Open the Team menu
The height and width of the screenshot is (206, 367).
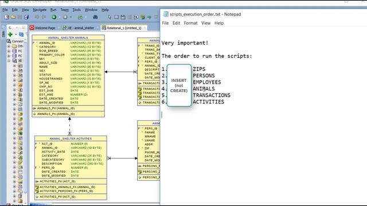click(64, 10)
